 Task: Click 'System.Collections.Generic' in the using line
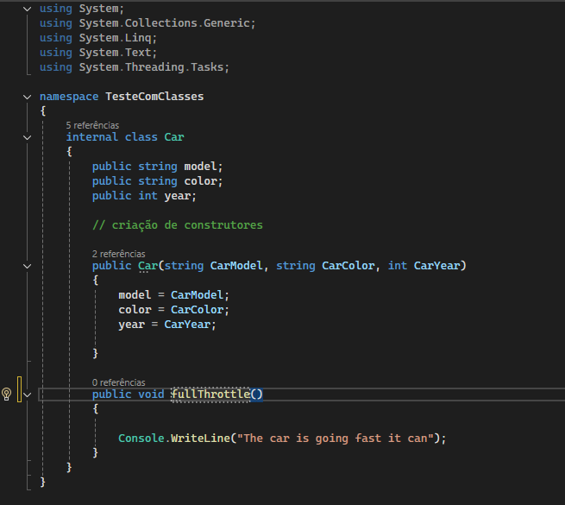(164, 23)
